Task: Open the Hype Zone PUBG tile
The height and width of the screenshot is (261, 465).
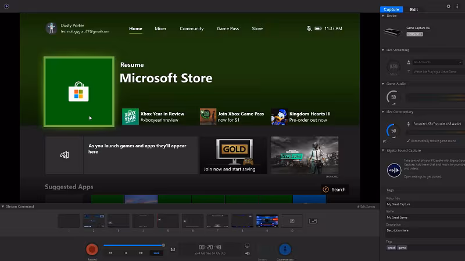Action: (x=305, y=155)
